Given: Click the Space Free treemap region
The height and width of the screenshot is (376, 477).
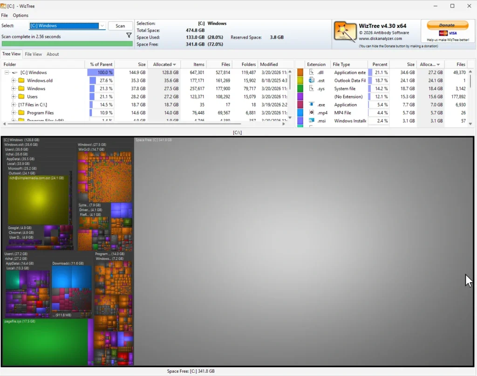Looking at the screenshot, I should tap(303, 251).
